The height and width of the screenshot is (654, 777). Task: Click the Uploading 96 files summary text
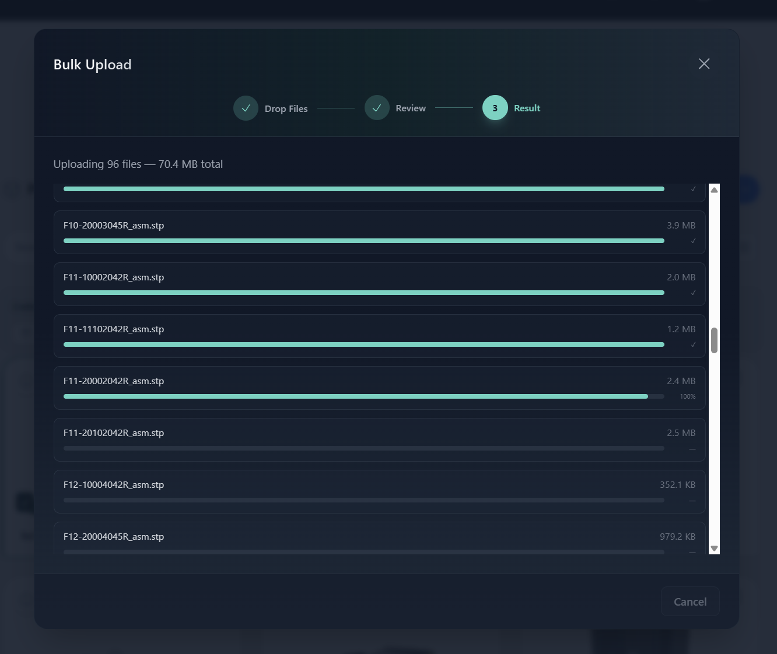[138, 164]
